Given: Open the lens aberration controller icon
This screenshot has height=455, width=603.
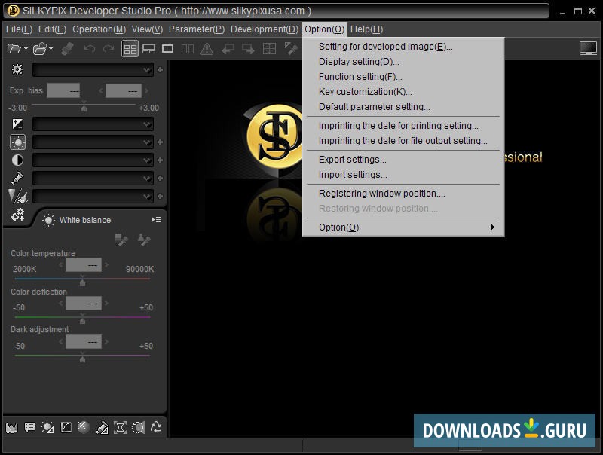Looking at the screenshot, I should click(120, 427).
